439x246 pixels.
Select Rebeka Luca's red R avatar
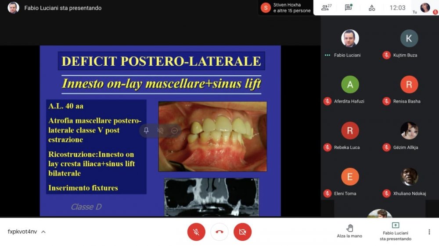350,130
